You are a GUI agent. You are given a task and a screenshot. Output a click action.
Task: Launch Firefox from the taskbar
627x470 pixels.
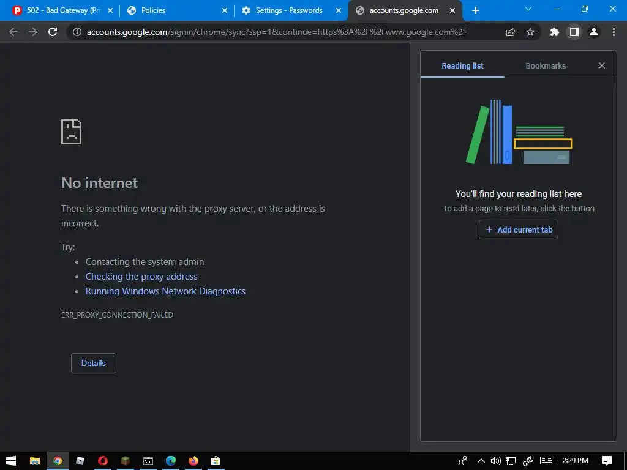193,461
